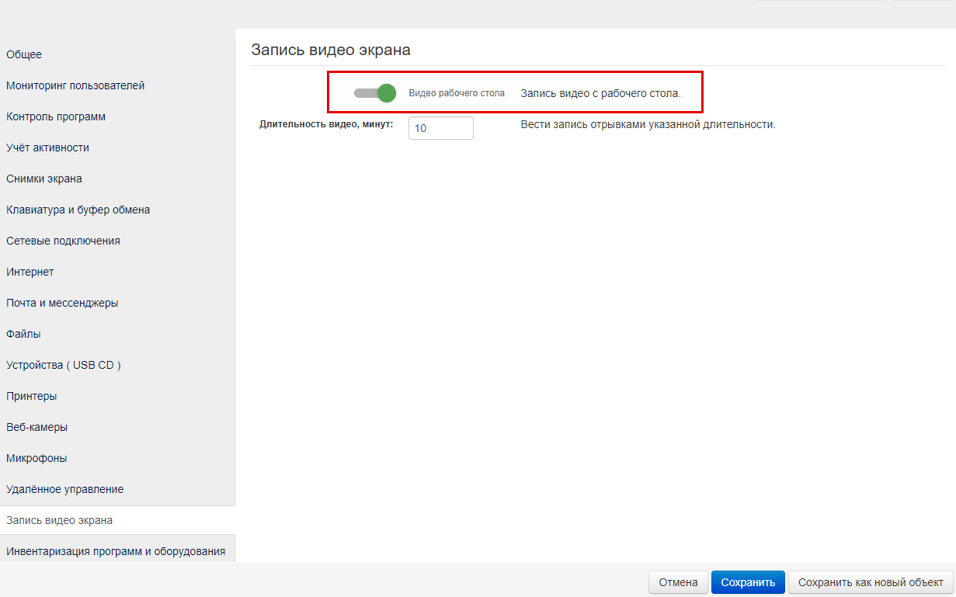Screen dimensions: 956x597
Task: Select Контроль программ in sidebar
Action: pos(56,116)
